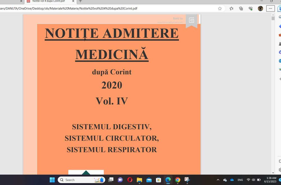
Task: Open the Edge profile avatar
Action: coord(260,8)
